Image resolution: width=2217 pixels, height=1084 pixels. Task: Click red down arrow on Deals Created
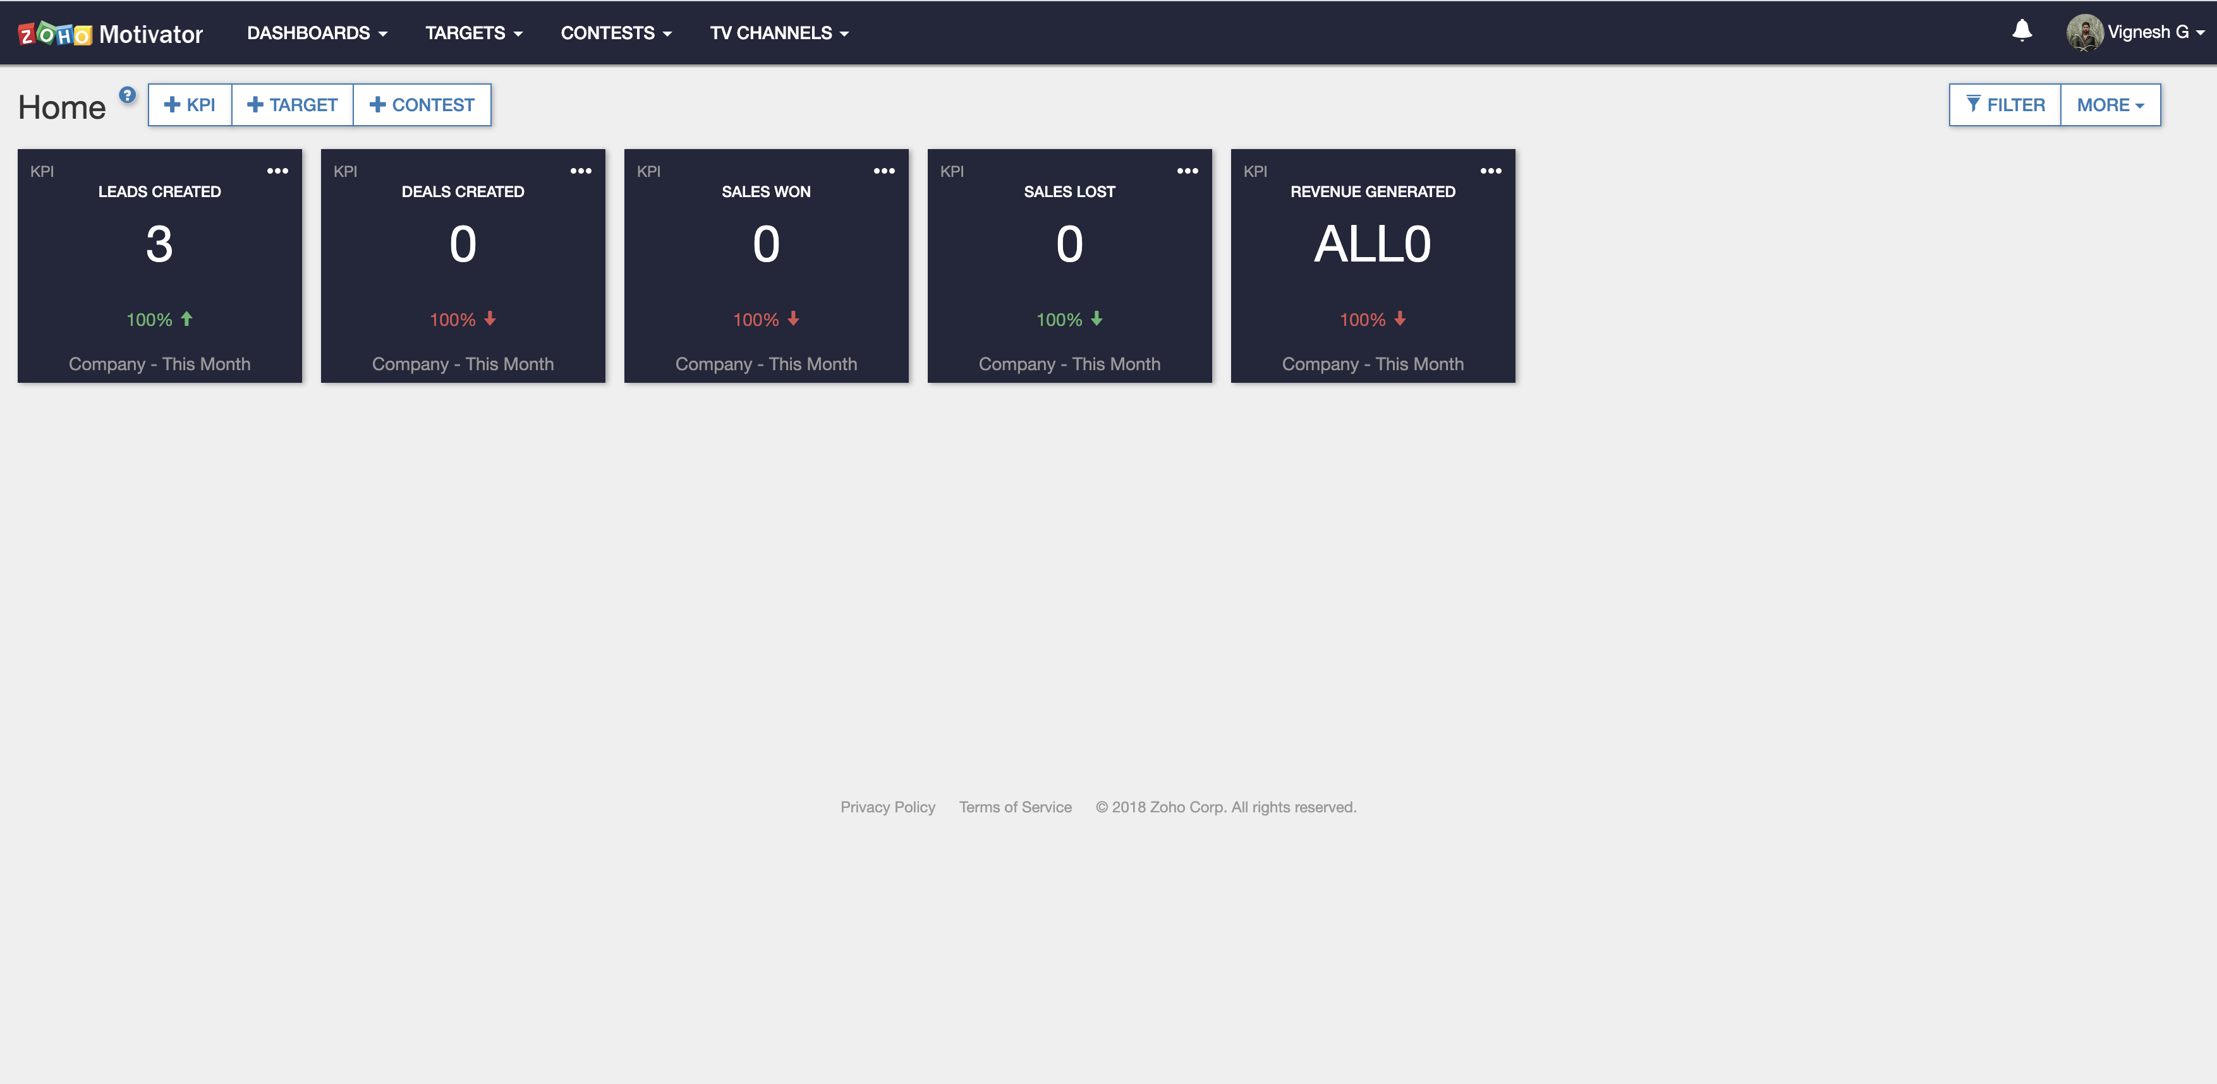pyautogui.click(x=490, y=318)
